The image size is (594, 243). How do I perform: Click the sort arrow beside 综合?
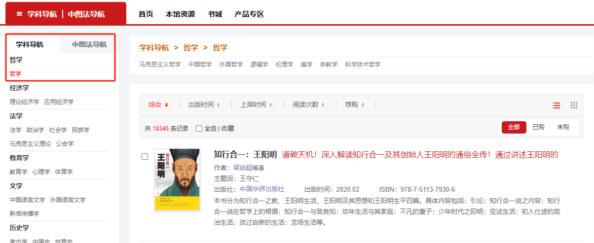pos(167,105)
